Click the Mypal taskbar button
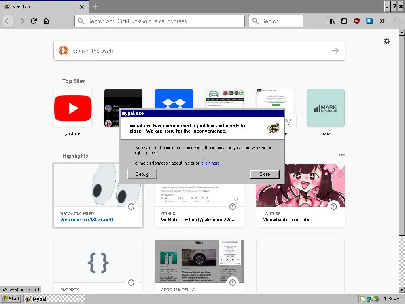The image size is (405, 304). (x=55, y=299)
